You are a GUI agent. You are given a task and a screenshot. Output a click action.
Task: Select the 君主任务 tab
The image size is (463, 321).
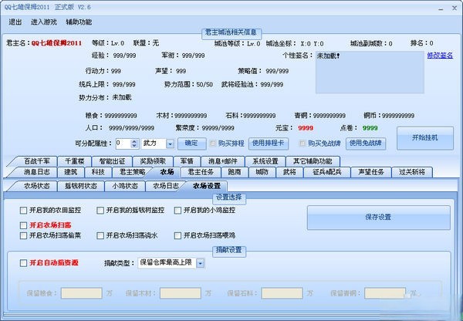click(x=199, y=172)
